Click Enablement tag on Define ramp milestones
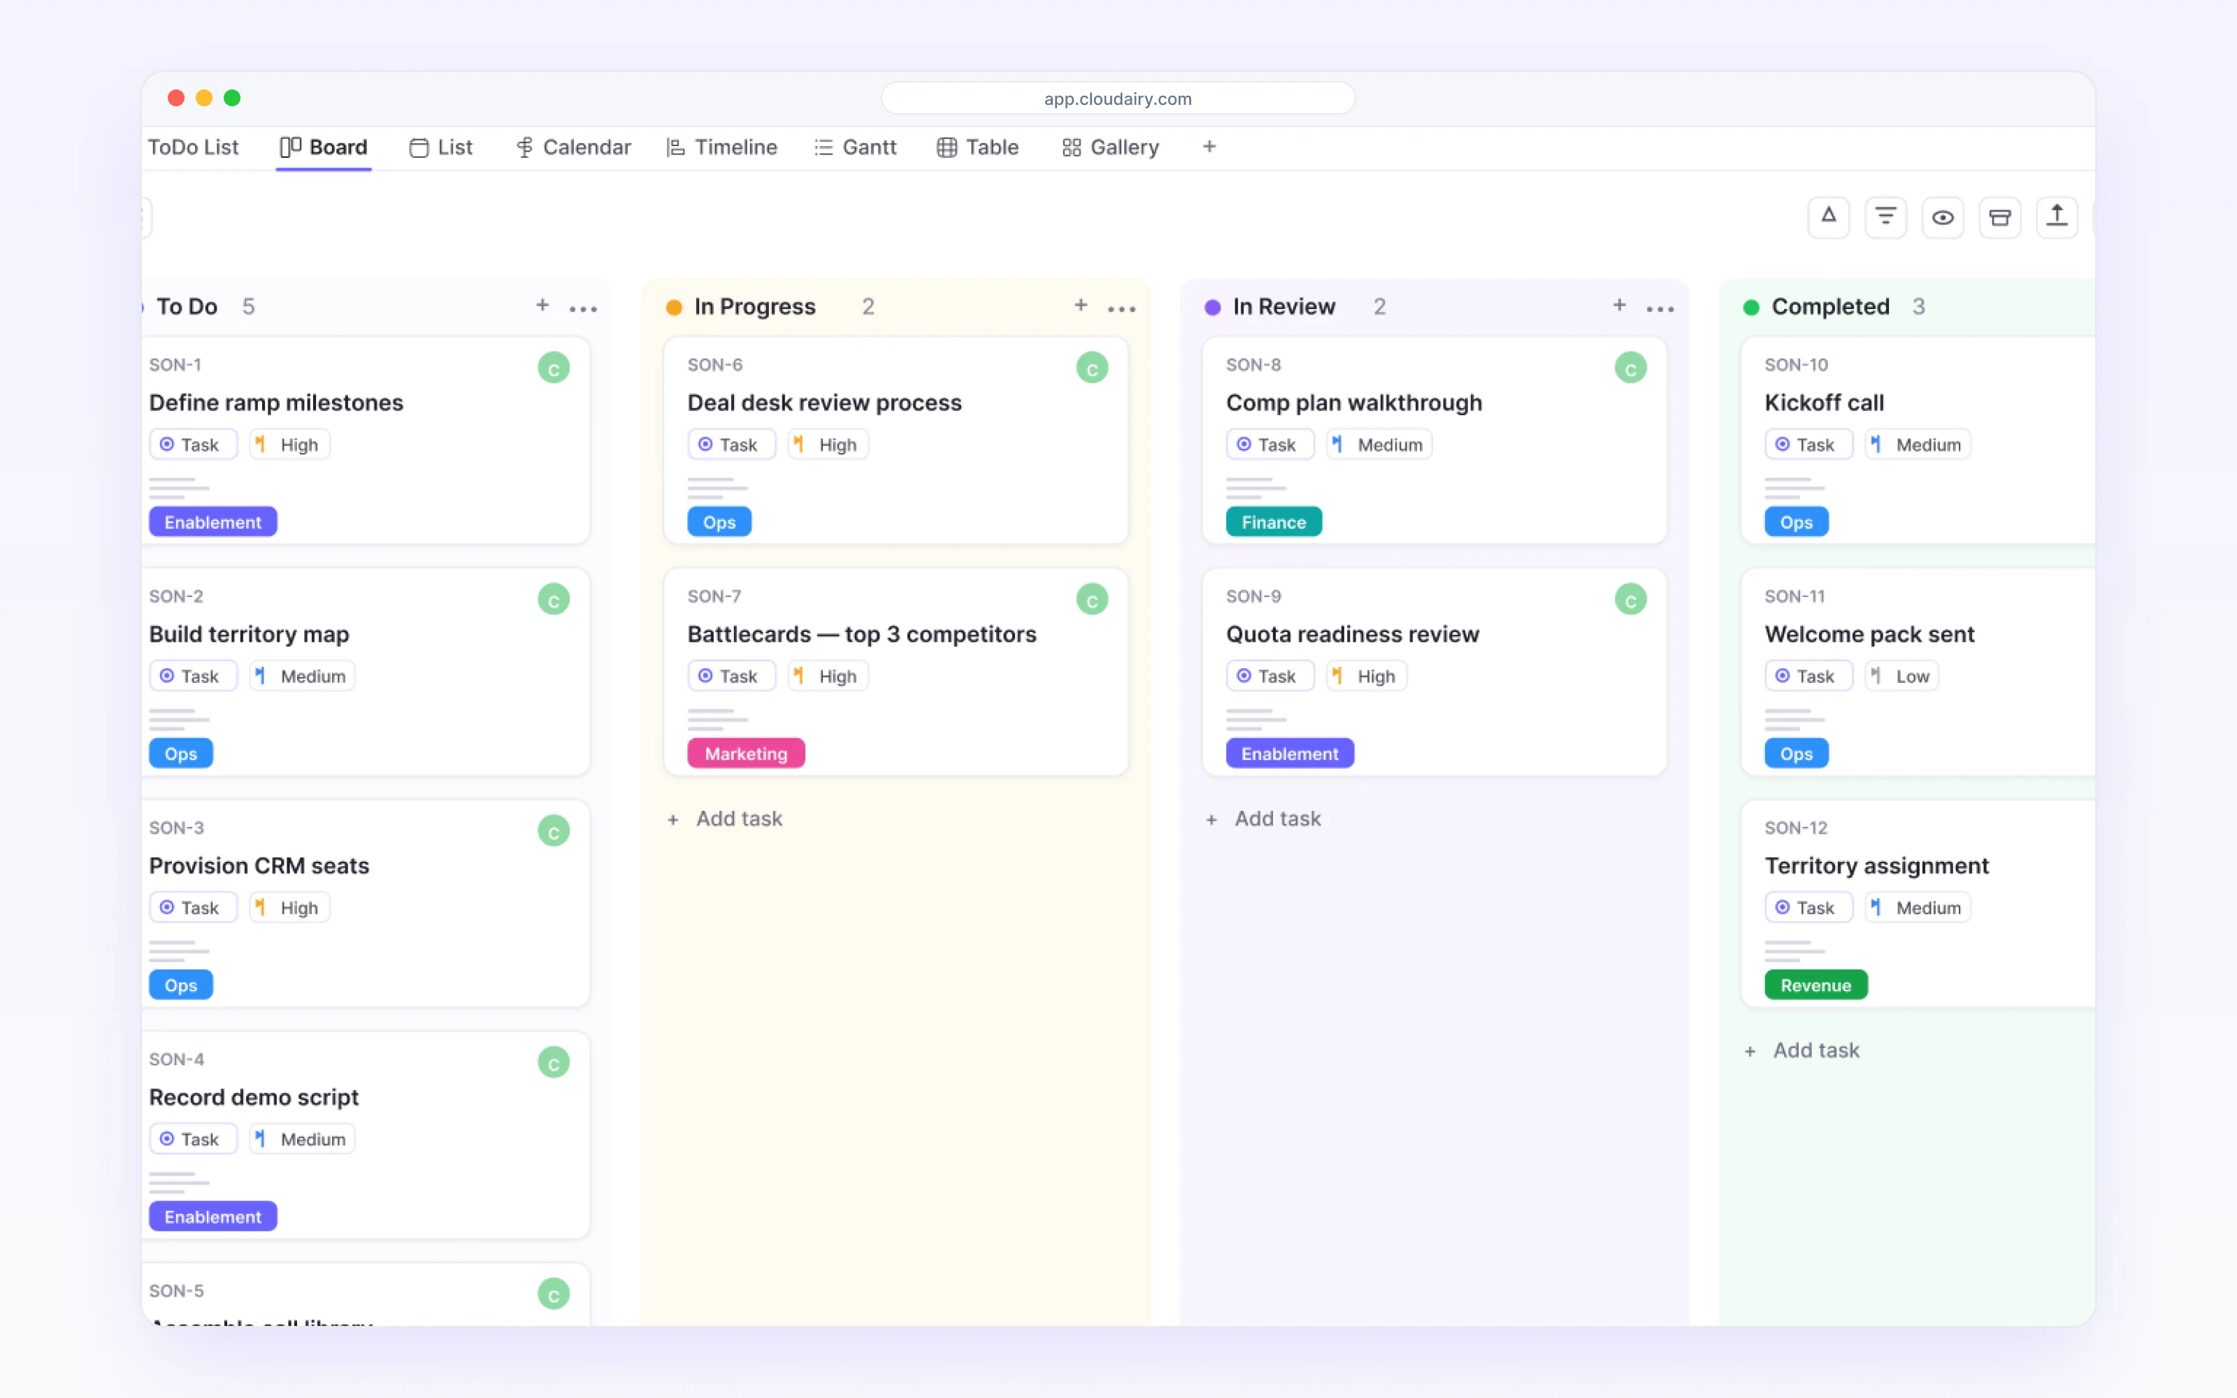This screenshot has height=1398, width=2237. [213, 522]
